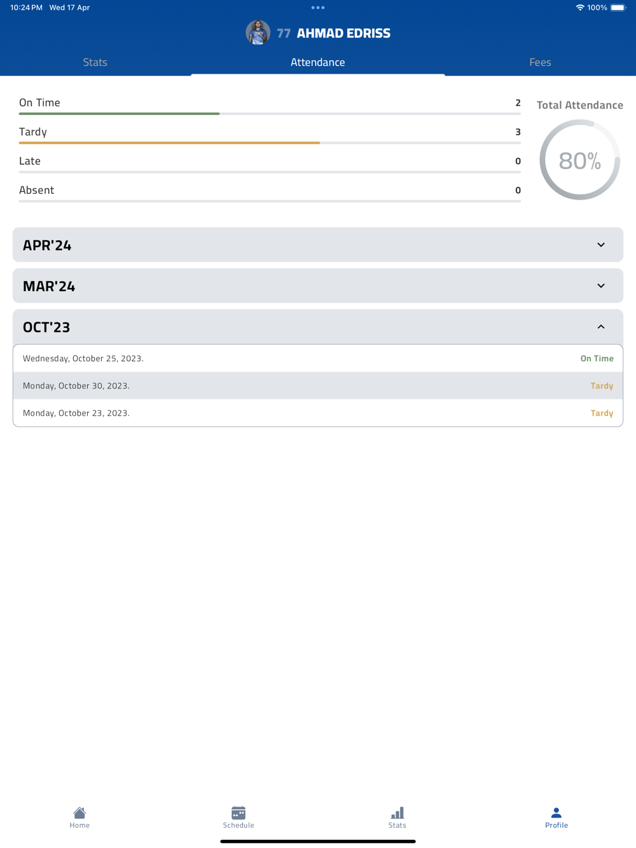Open the Monday, October 30, 2023 entry

[318, 386]
